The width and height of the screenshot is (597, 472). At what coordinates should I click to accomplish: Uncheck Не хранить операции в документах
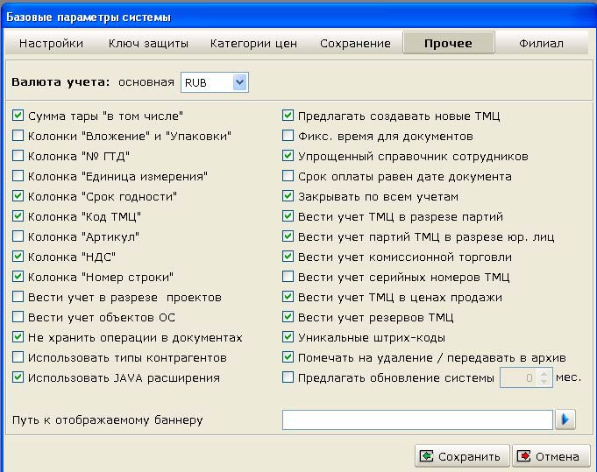coord(18,337)
